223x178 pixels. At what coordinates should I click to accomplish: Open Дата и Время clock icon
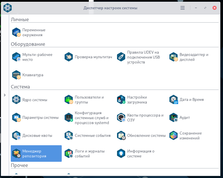[174, 99]
